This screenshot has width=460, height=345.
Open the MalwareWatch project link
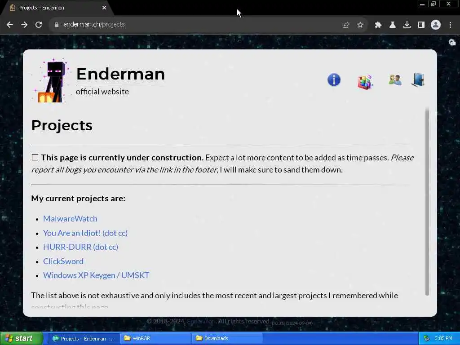tap(70, 219)
